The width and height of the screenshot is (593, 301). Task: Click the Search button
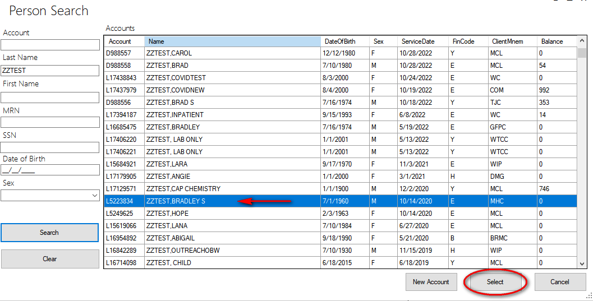tap(49, 233)
